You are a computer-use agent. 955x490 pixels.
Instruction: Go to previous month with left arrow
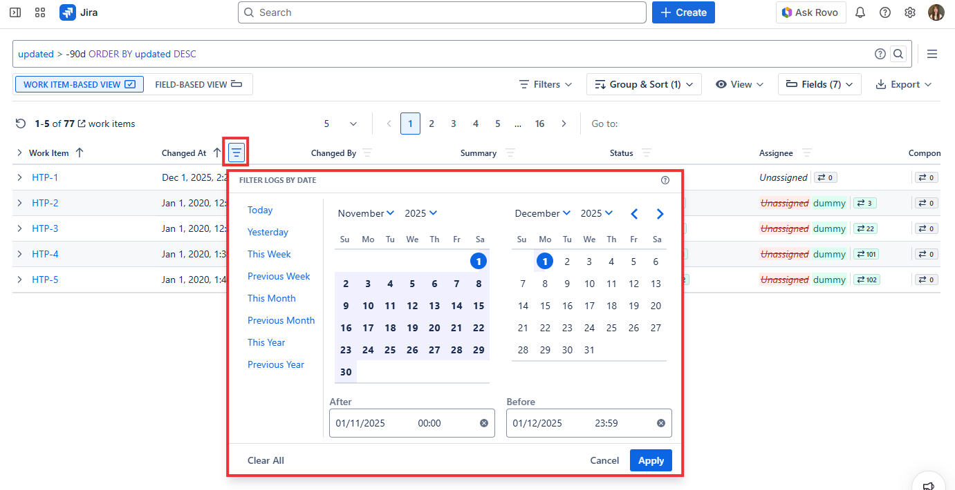(635, 214)
